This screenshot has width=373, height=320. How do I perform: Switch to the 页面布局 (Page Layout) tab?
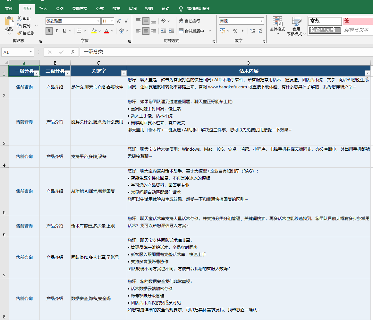80,9
